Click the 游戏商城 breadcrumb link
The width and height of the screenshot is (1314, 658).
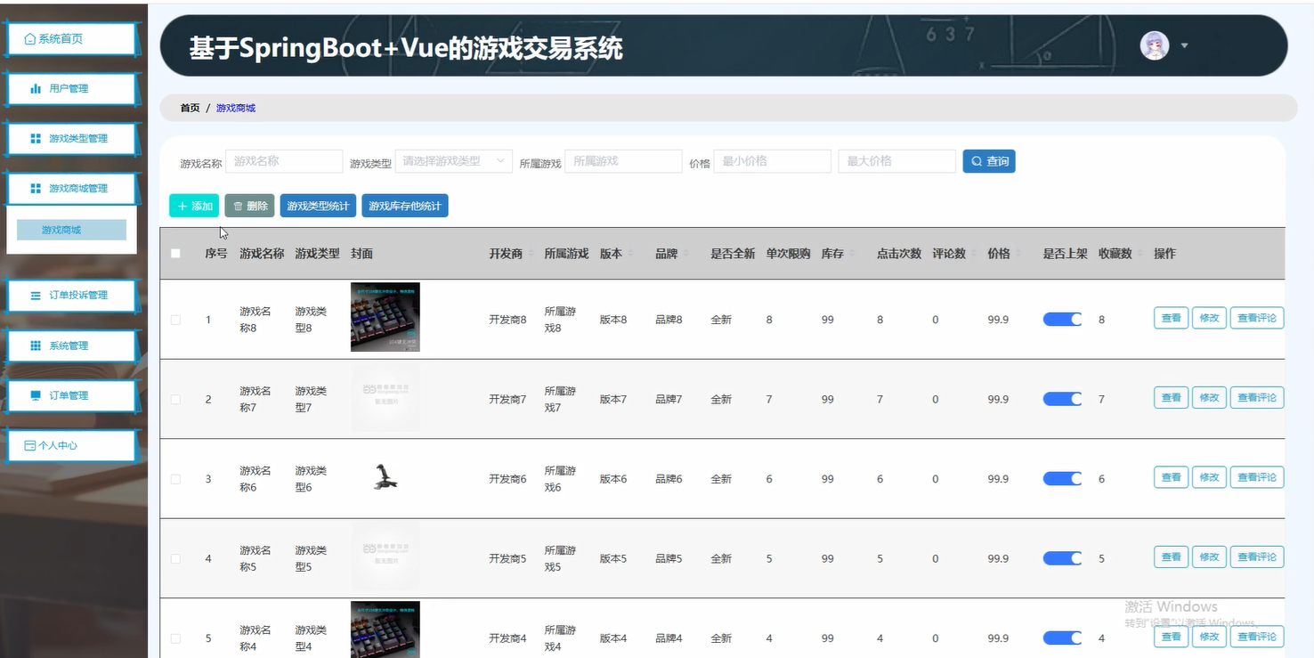[236, 108]
